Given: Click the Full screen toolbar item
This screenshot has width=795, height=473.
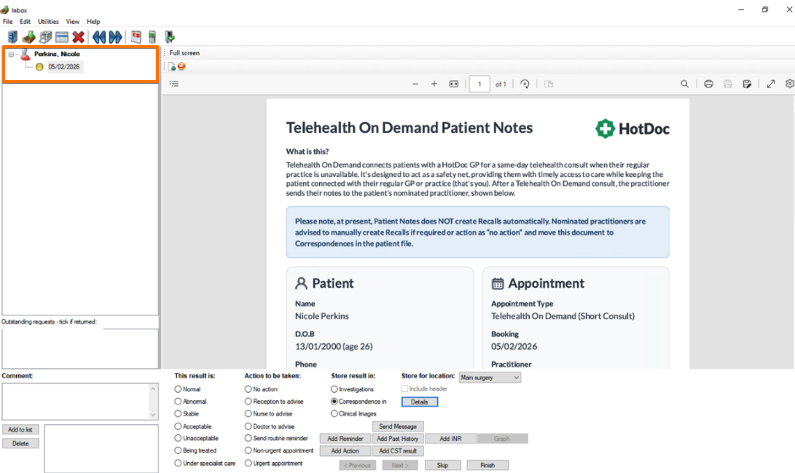Looking at the screenshot, I should 184,52.
